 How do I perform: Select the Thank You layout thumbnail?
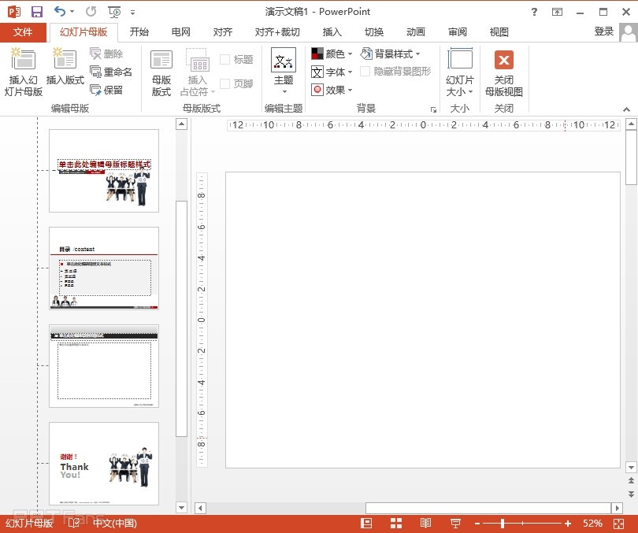(104, 463)
